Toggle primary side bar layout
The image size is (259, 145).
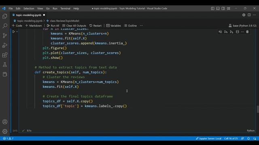pos(212,8)
